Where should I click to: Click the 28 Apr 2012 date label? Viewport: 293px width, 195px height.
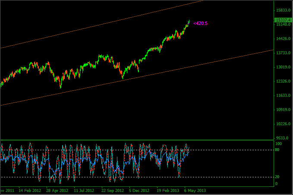(57, 190)
